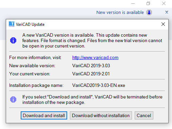
Task: Close the main application window
Action: point(164,3)
